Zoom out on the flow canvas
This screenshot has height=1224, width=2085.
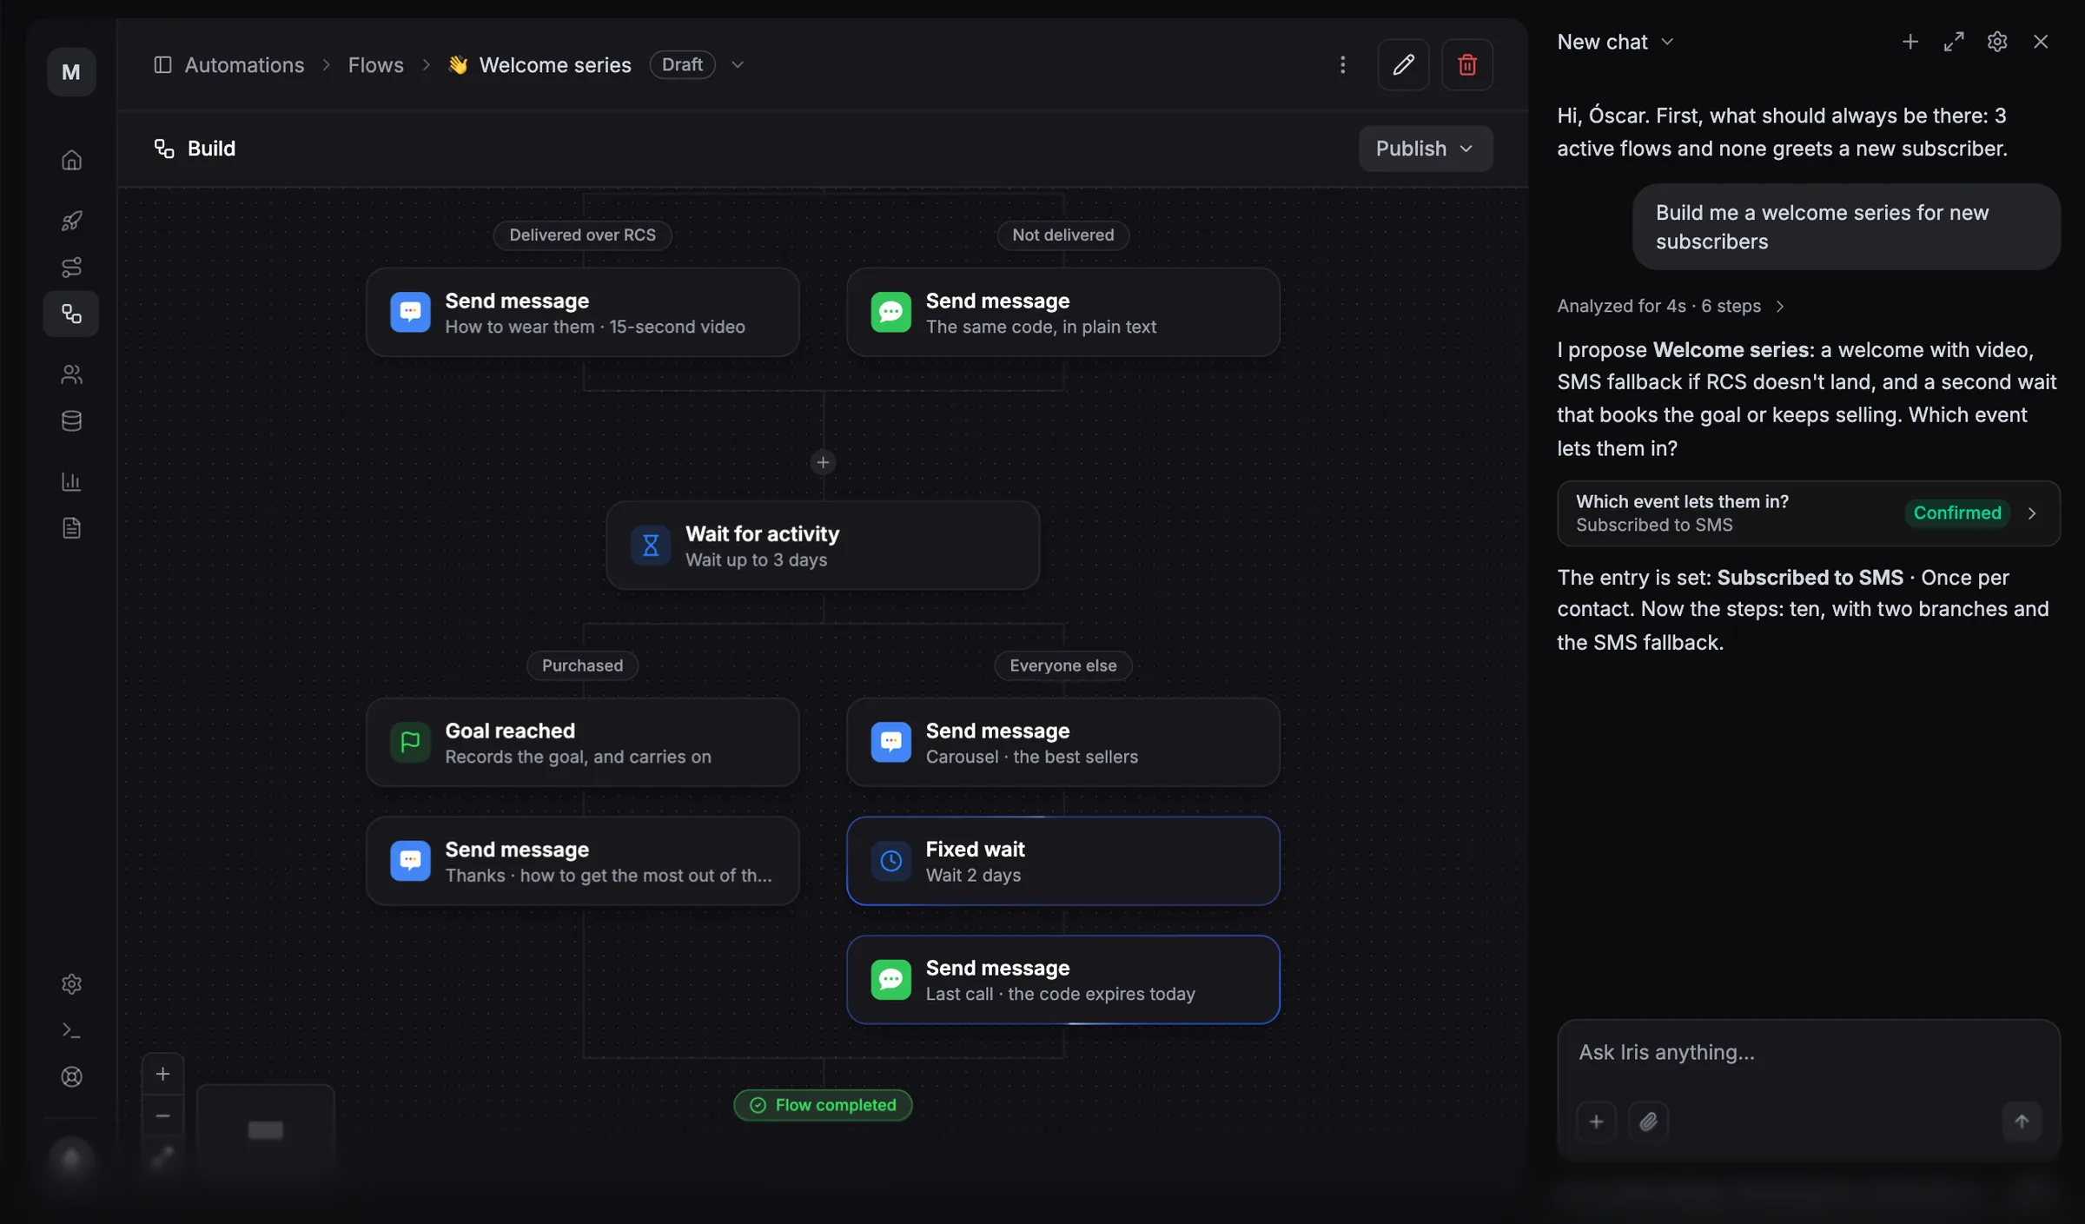point(162,1115)
